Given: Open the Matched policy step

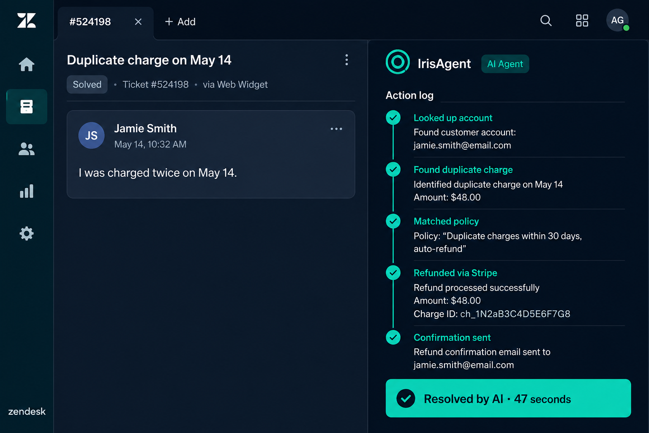Looking at the screenshot, I should (446, 221).
